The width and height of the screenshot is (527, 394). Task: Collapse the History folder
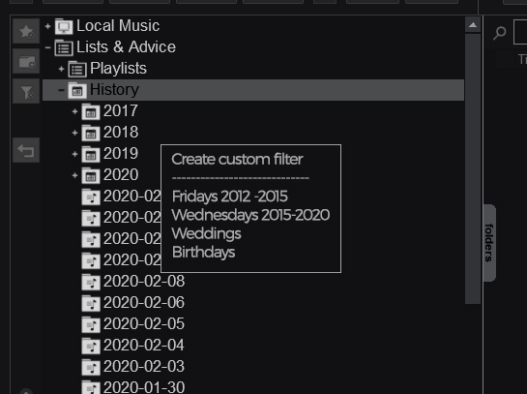[61, 90]
